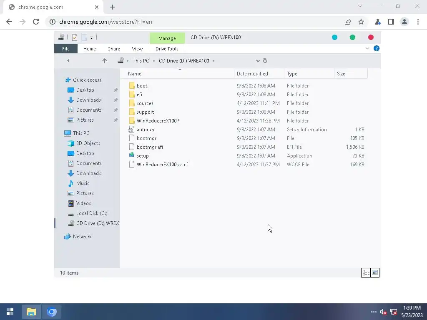Open the Drive Tools tab
The image size is (427, 320).
[167, 49]
